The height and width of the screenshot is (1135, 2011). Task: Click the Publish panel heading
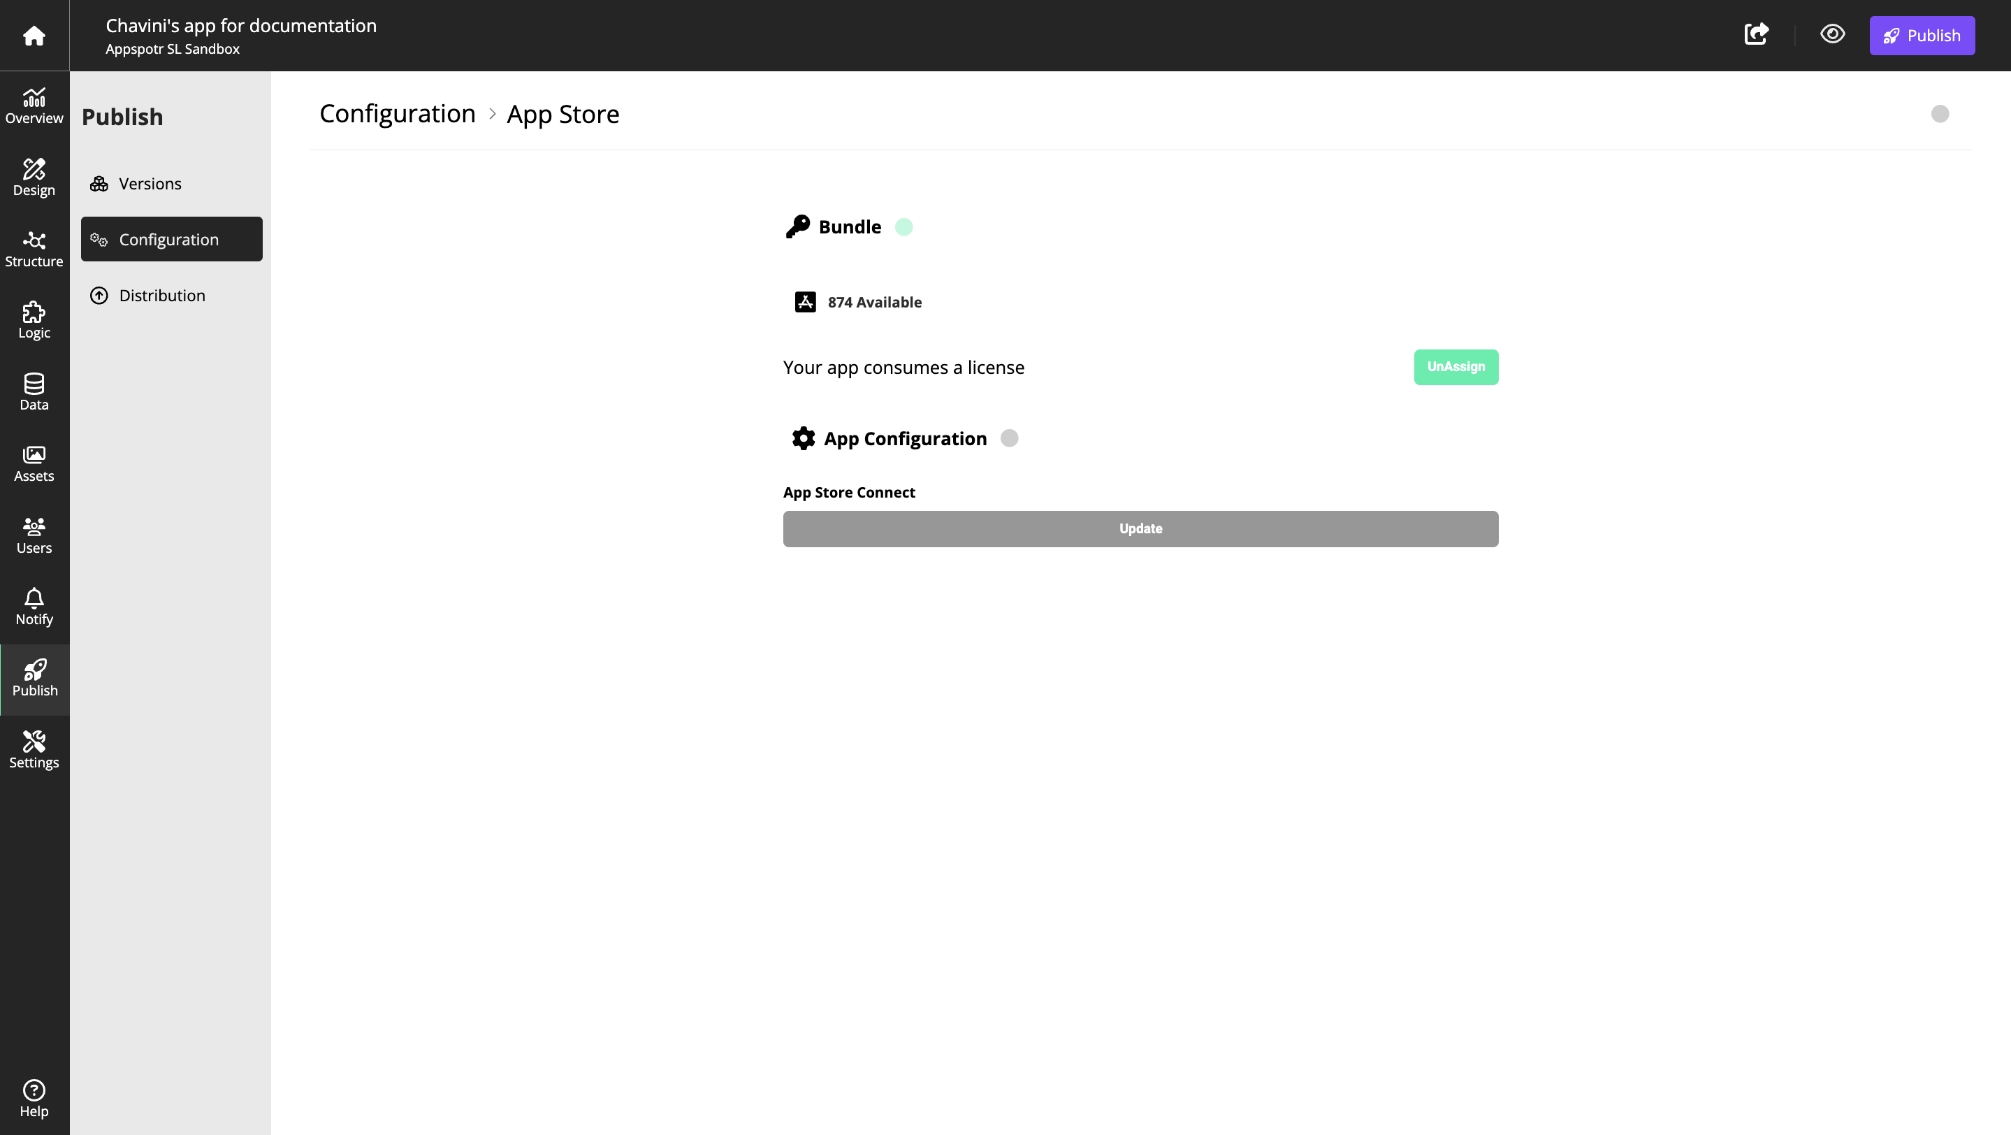click(122, 117)
